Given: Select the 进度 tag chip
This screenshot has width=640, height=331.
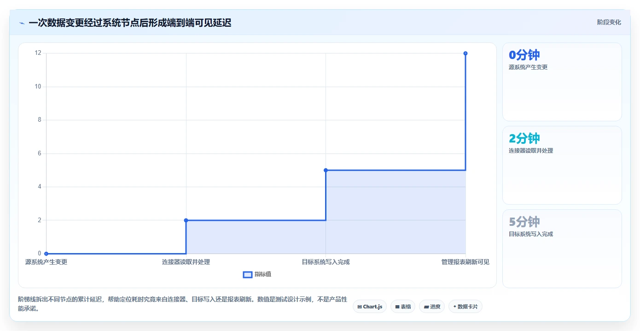Looking at the screenshot, I should pos(432,307).
